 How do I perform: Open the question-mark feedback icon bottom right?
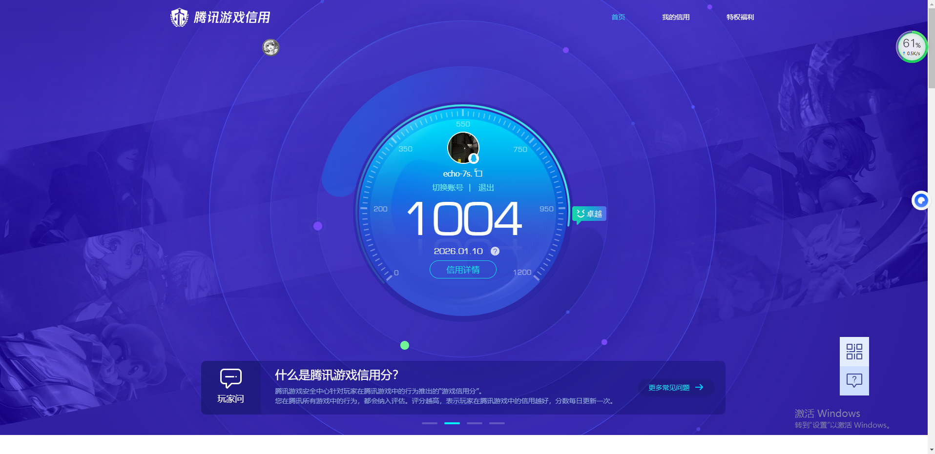(x=854, y=380)
